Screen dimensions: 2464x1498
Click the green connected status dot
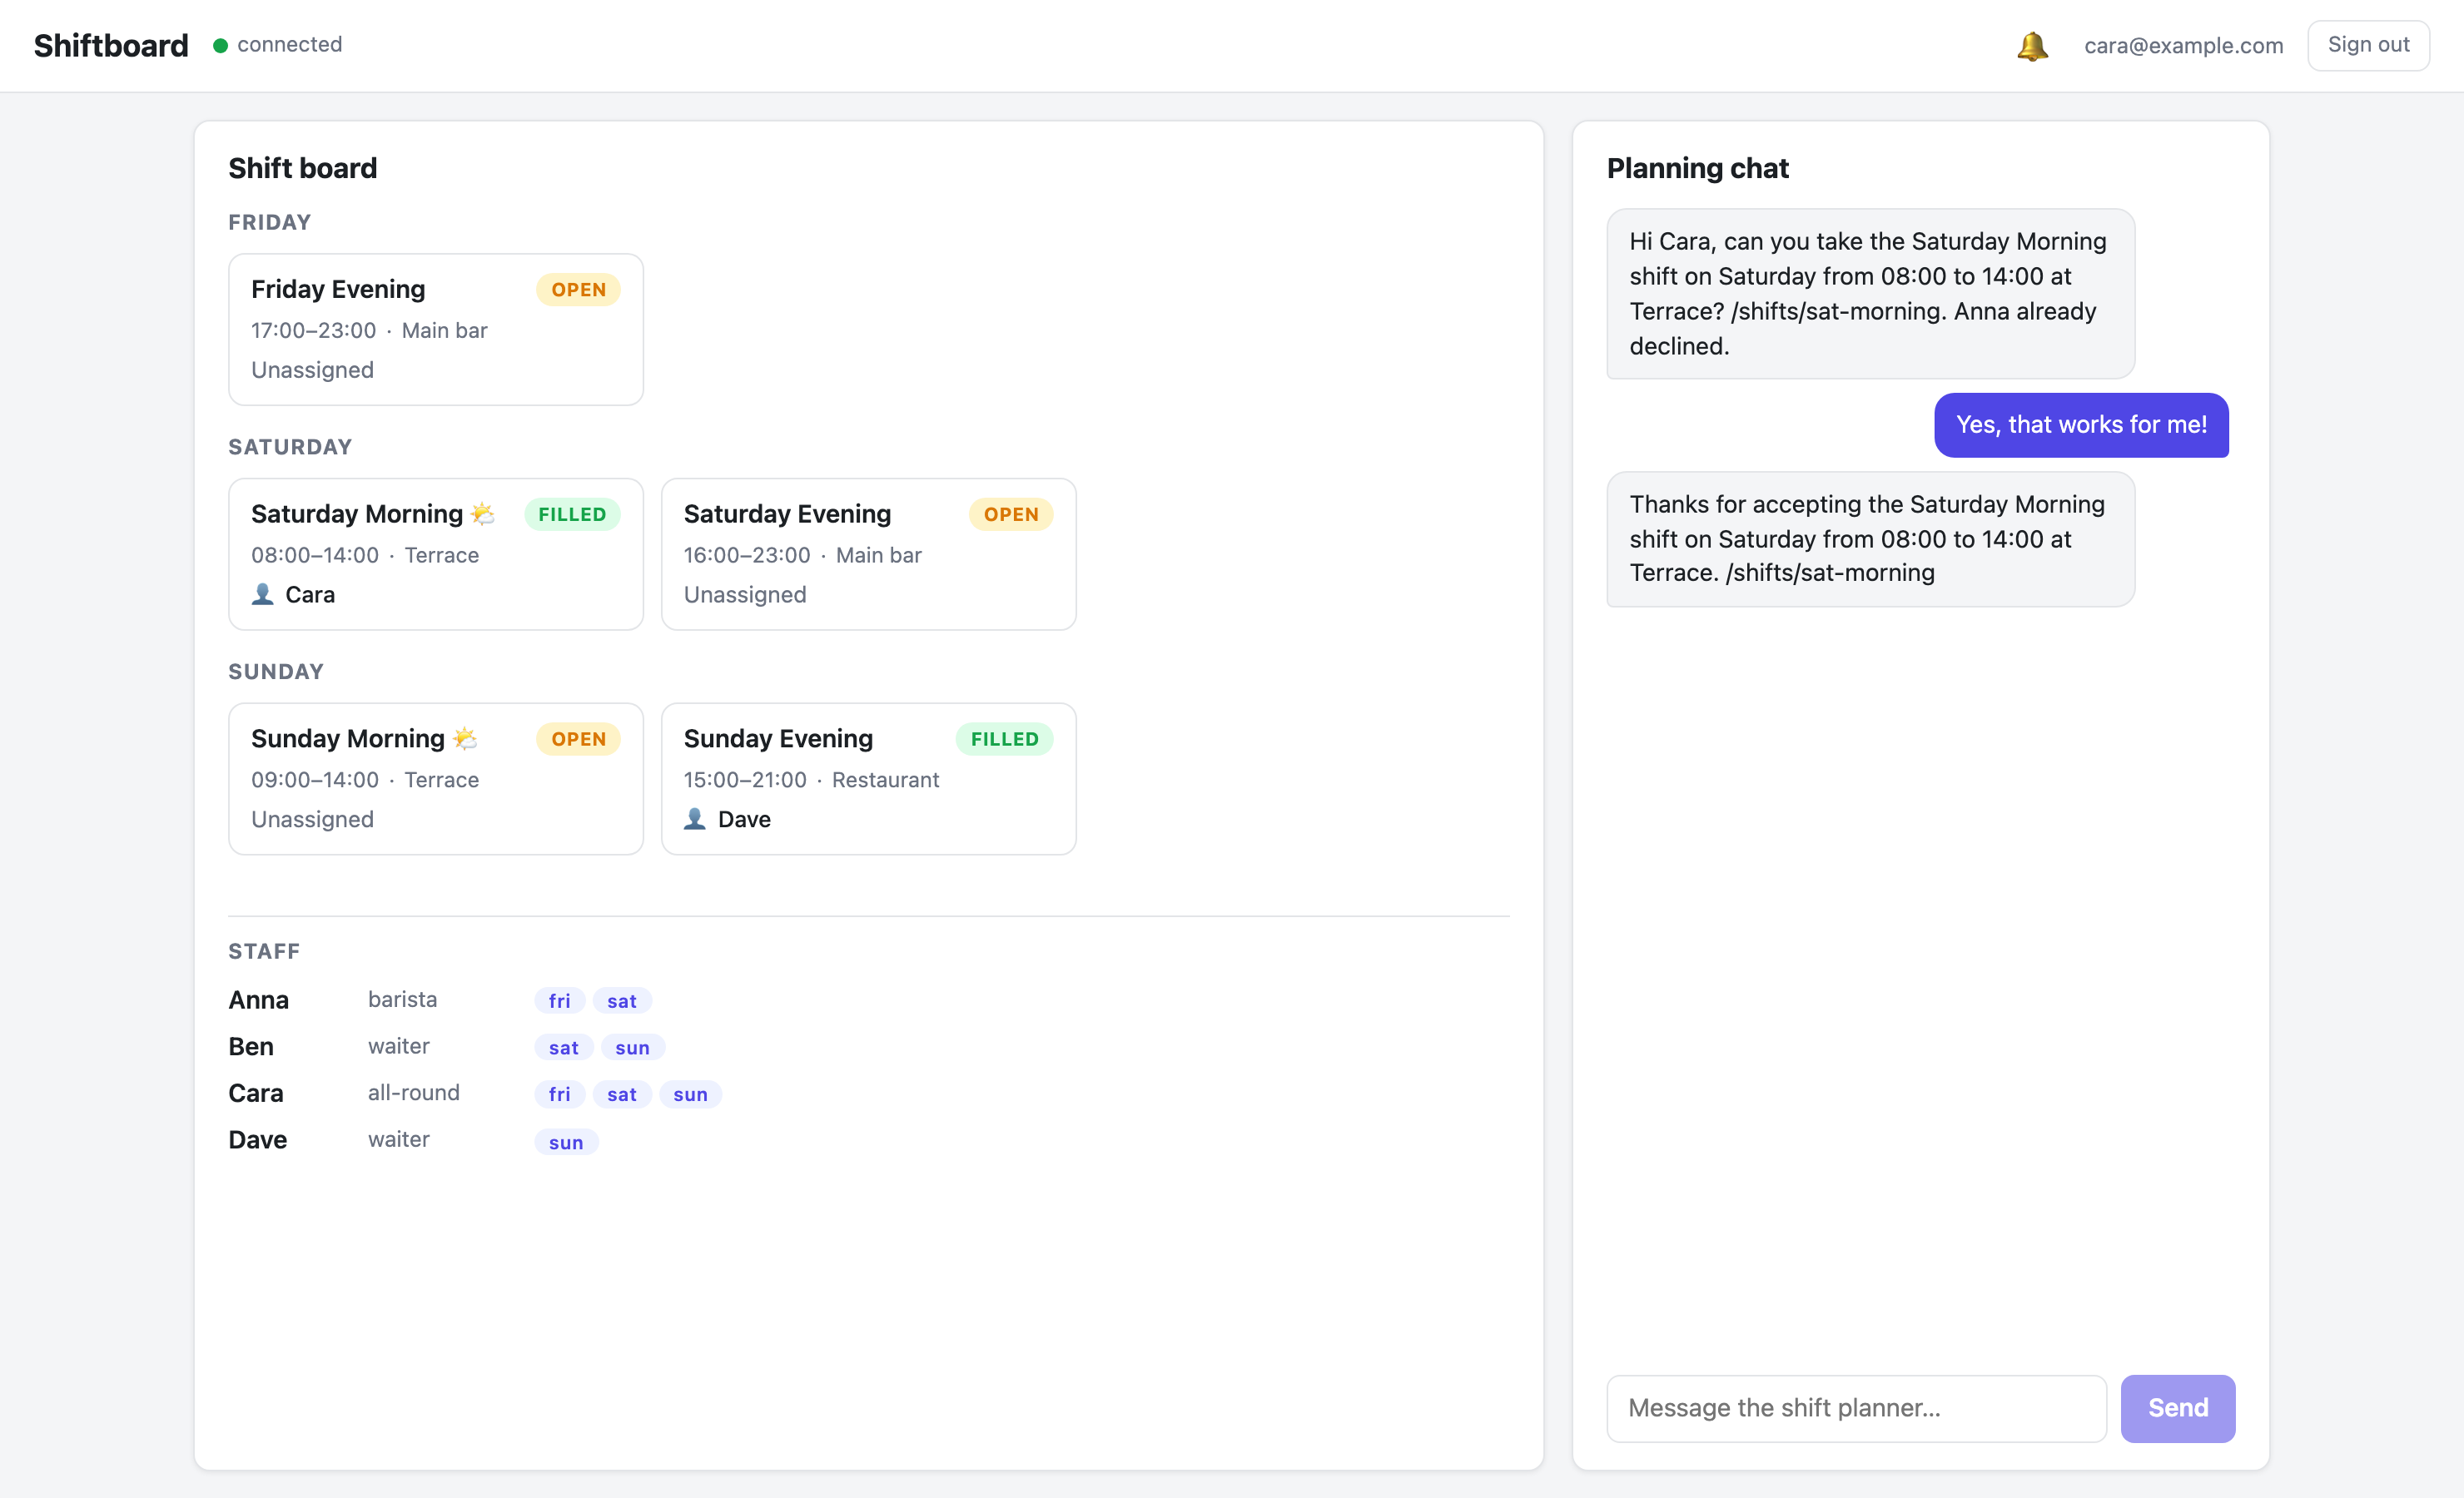(220, 46)
